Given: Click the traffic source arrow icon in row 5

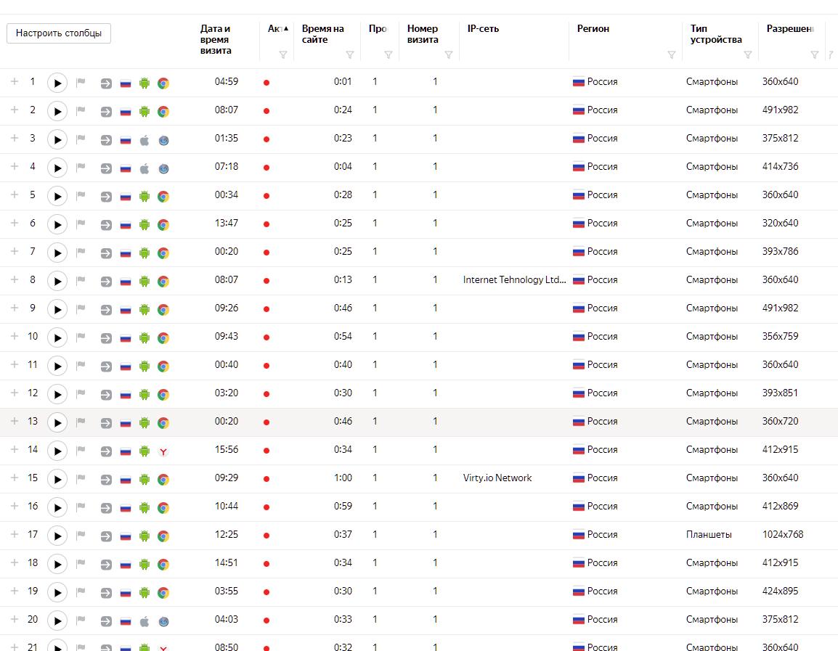Looking at the screenshot, I should (106, 197).
